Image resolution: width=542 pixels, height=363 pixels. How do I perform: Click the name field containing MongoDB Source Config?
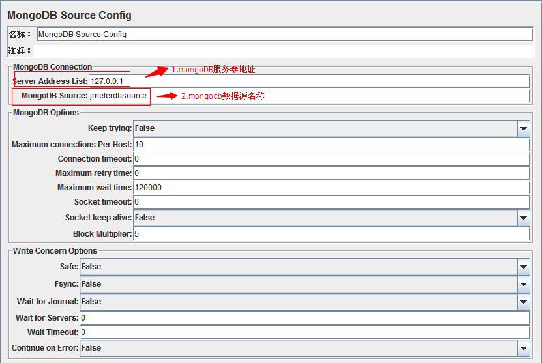pos(284,34)
